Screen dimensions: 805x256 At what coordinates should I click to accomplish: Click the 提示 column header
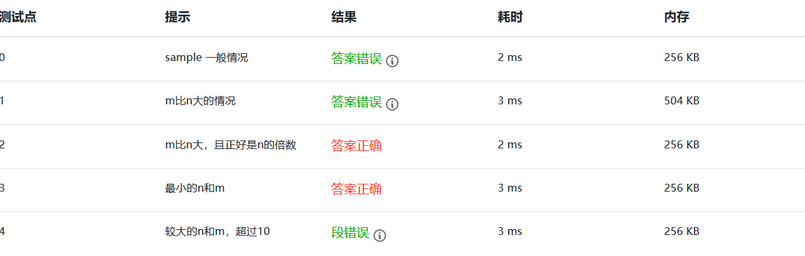point(178,18)
